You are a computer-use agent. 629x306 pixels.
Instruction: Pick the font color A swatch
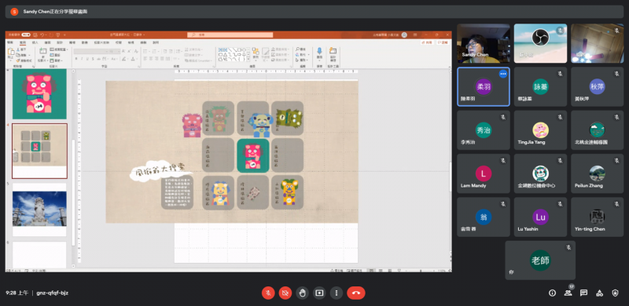click(x=133, y=59)
